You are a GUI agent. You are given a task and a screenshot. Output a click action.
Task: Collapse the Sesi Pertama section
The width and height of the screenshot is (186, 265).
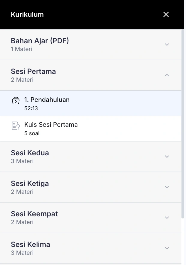pyautogui.click(x=167, y=75)
